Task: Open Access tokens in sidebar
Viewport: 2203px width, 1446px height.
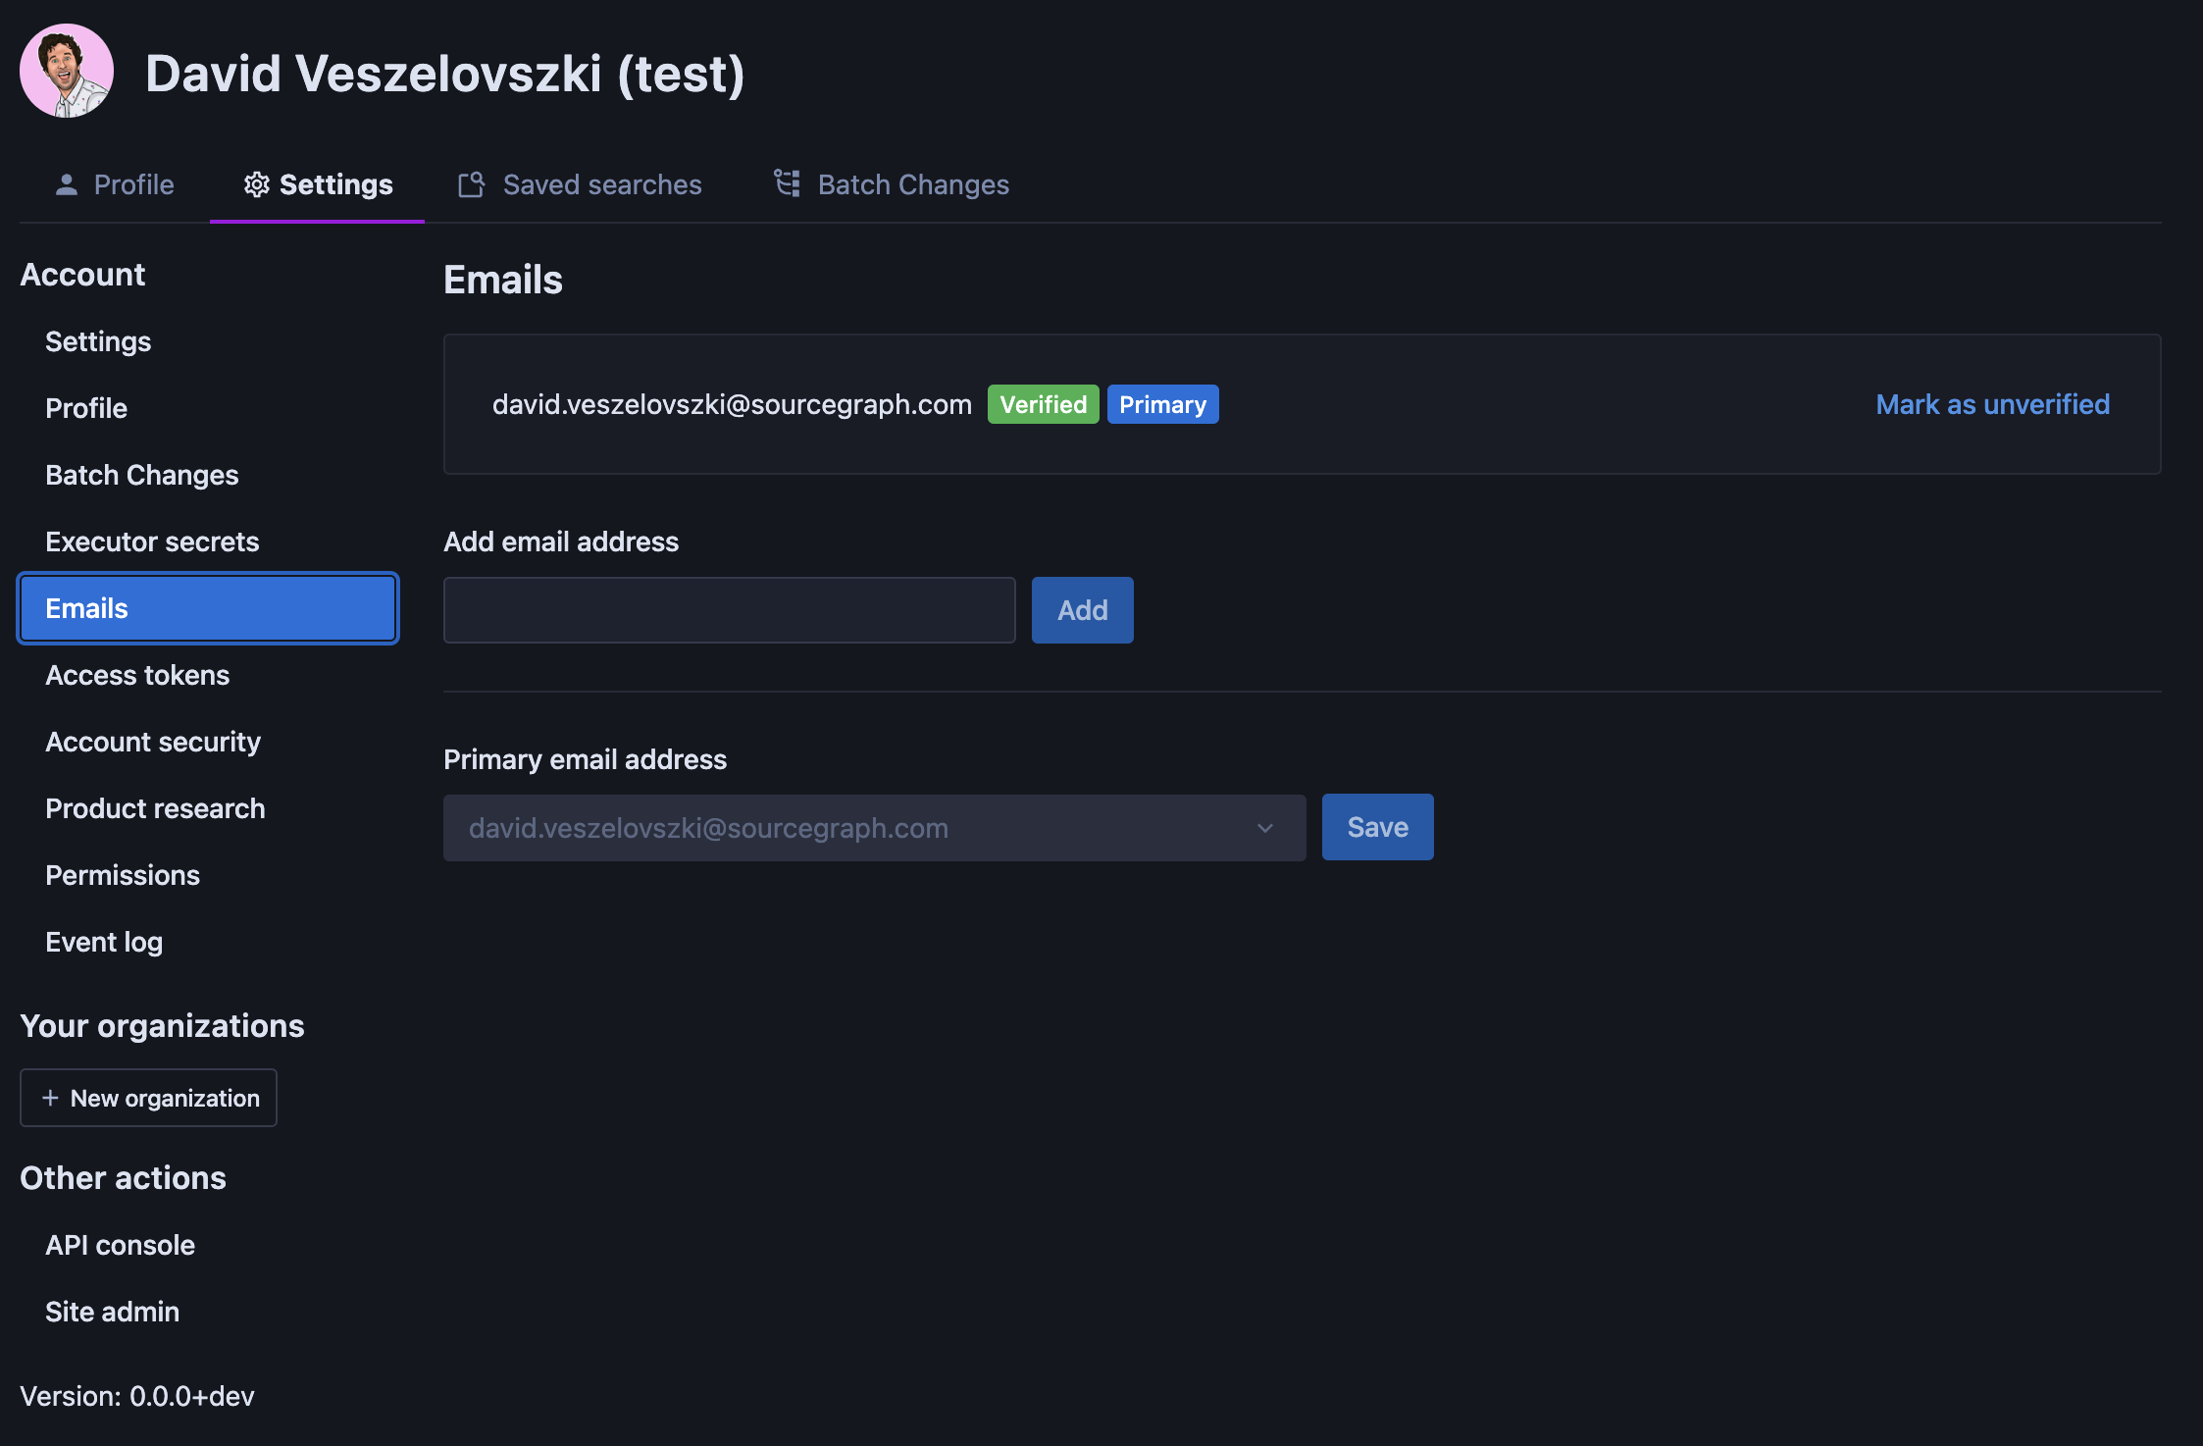Action: click(137, 675)
